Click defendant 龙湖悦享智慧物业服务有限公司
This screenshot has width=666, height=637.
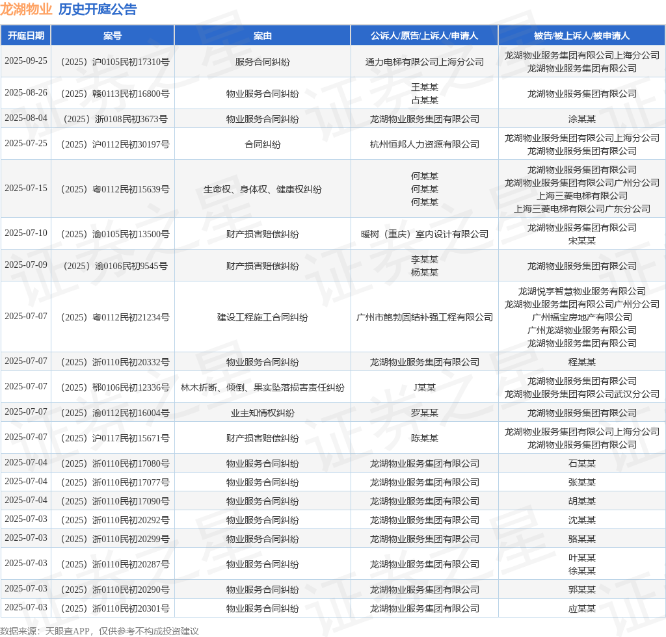[582, 292]
